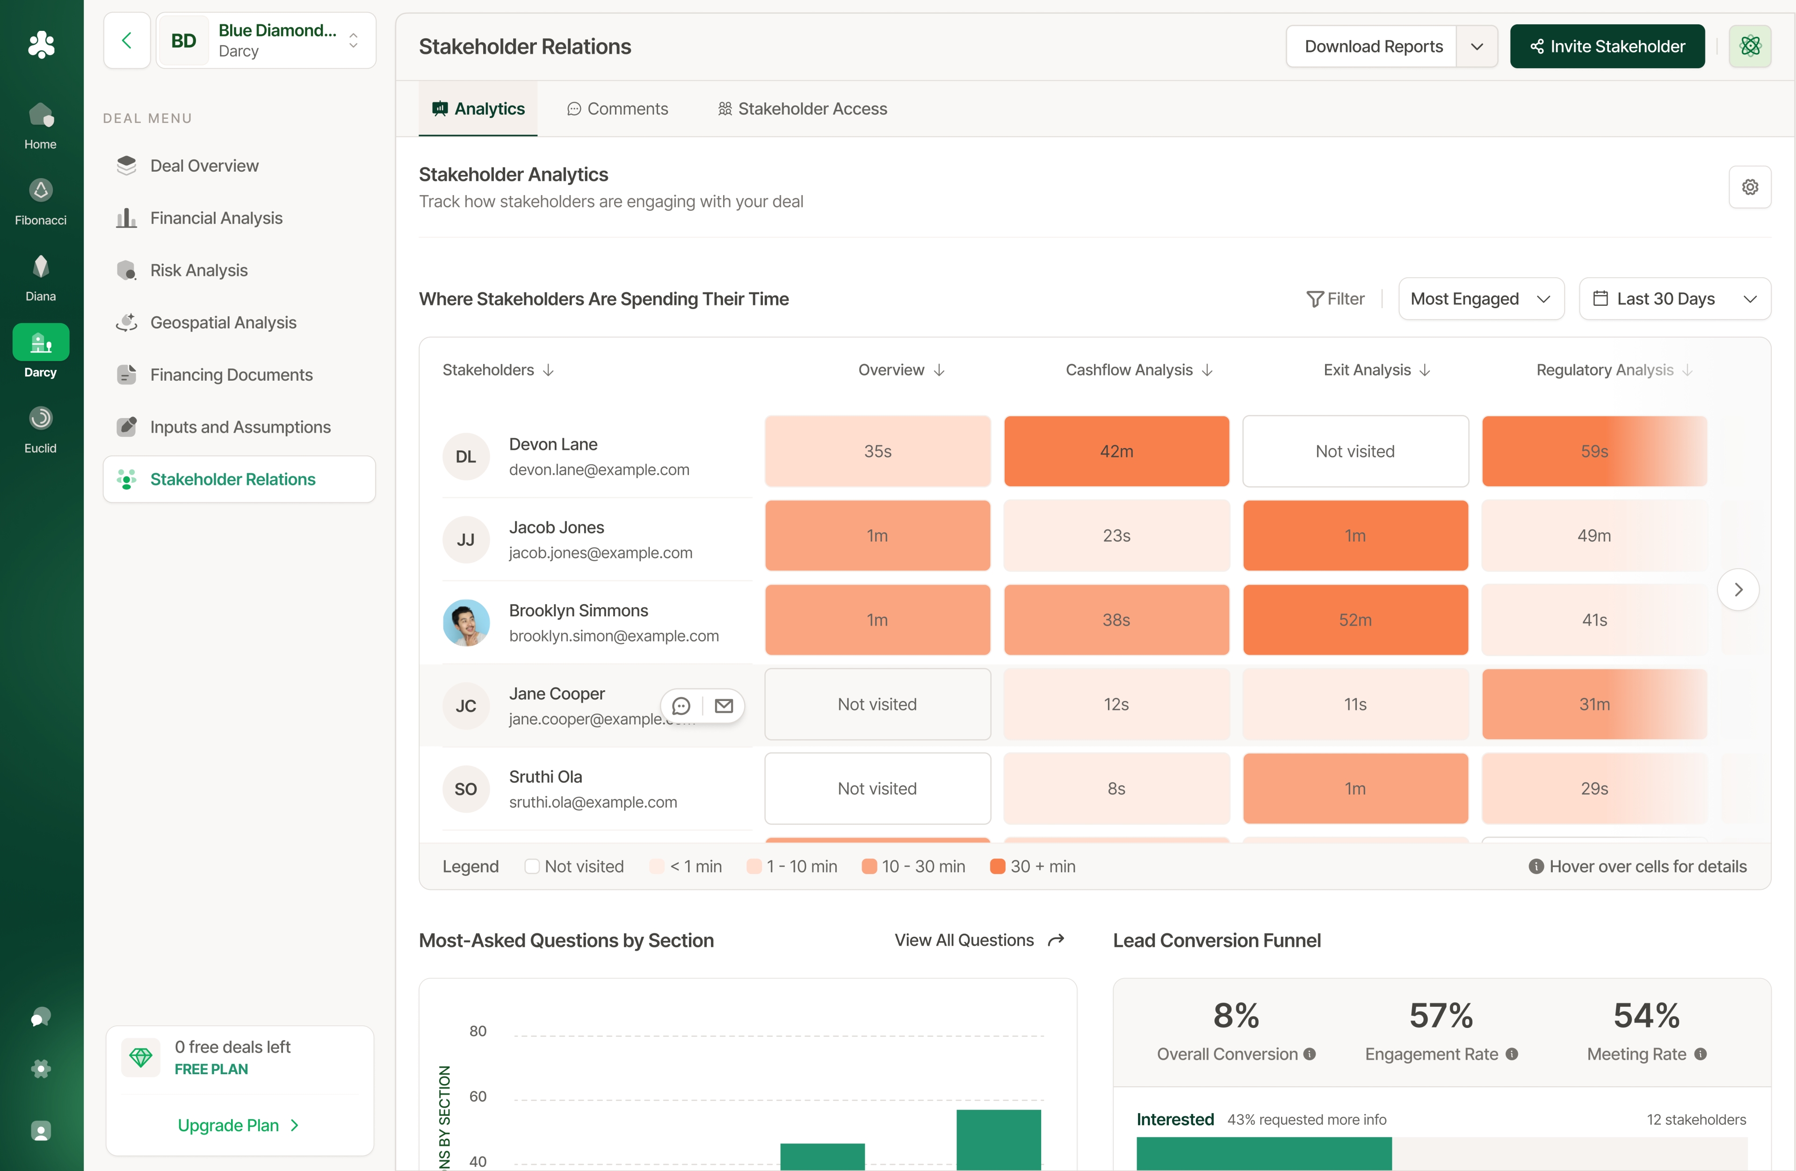This screenshot has width=1796, height=1171.
Task: Expand the Download Reports arrow menu
Action: (x=1476, y=47)
